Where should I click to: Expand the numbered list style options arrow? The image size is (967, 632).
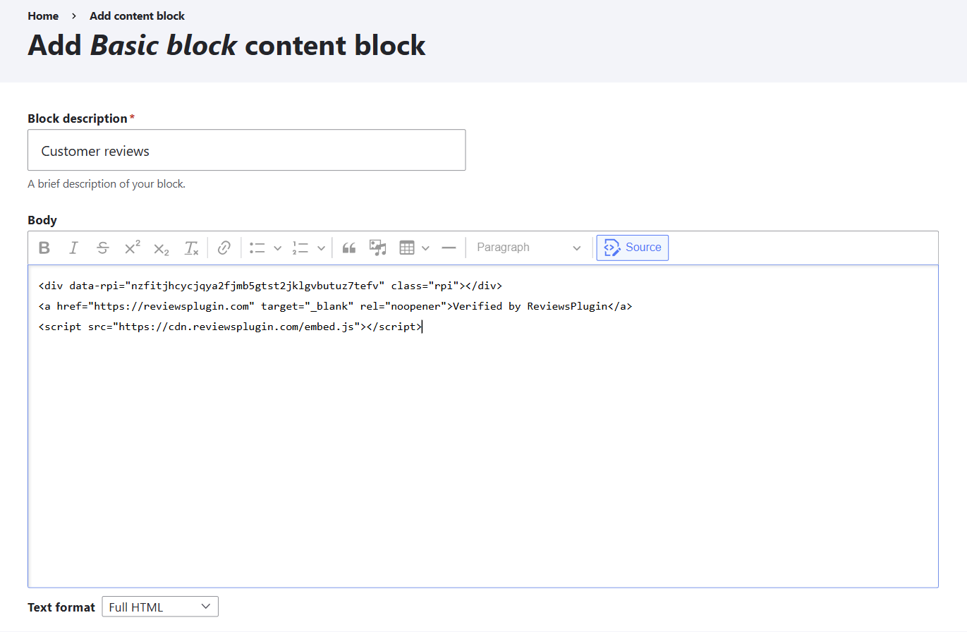[x=321, y=248]
